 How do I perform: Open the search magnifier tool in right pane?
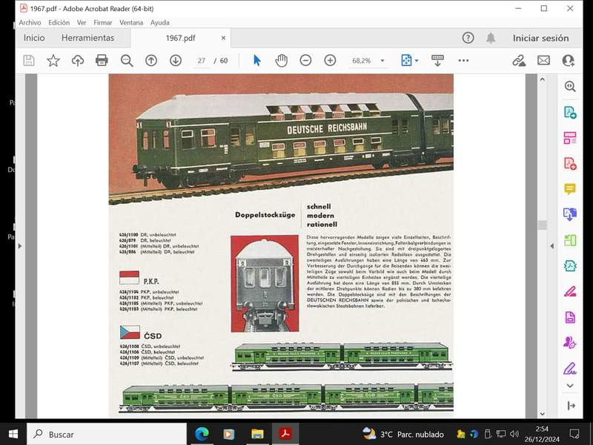[x=570, y=87]
